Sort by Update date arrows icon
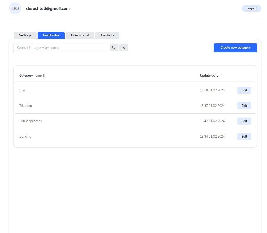The height and width of the screenshot is (233, 267). pyautogui.click(x=221, y=76)
